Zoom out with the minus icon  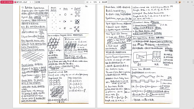coord(91,2)
